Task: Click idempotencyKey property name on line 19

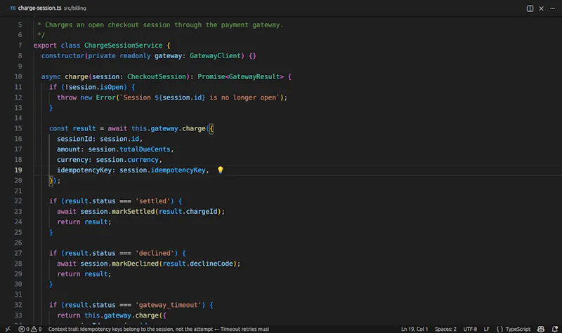Action: point(84,170)
